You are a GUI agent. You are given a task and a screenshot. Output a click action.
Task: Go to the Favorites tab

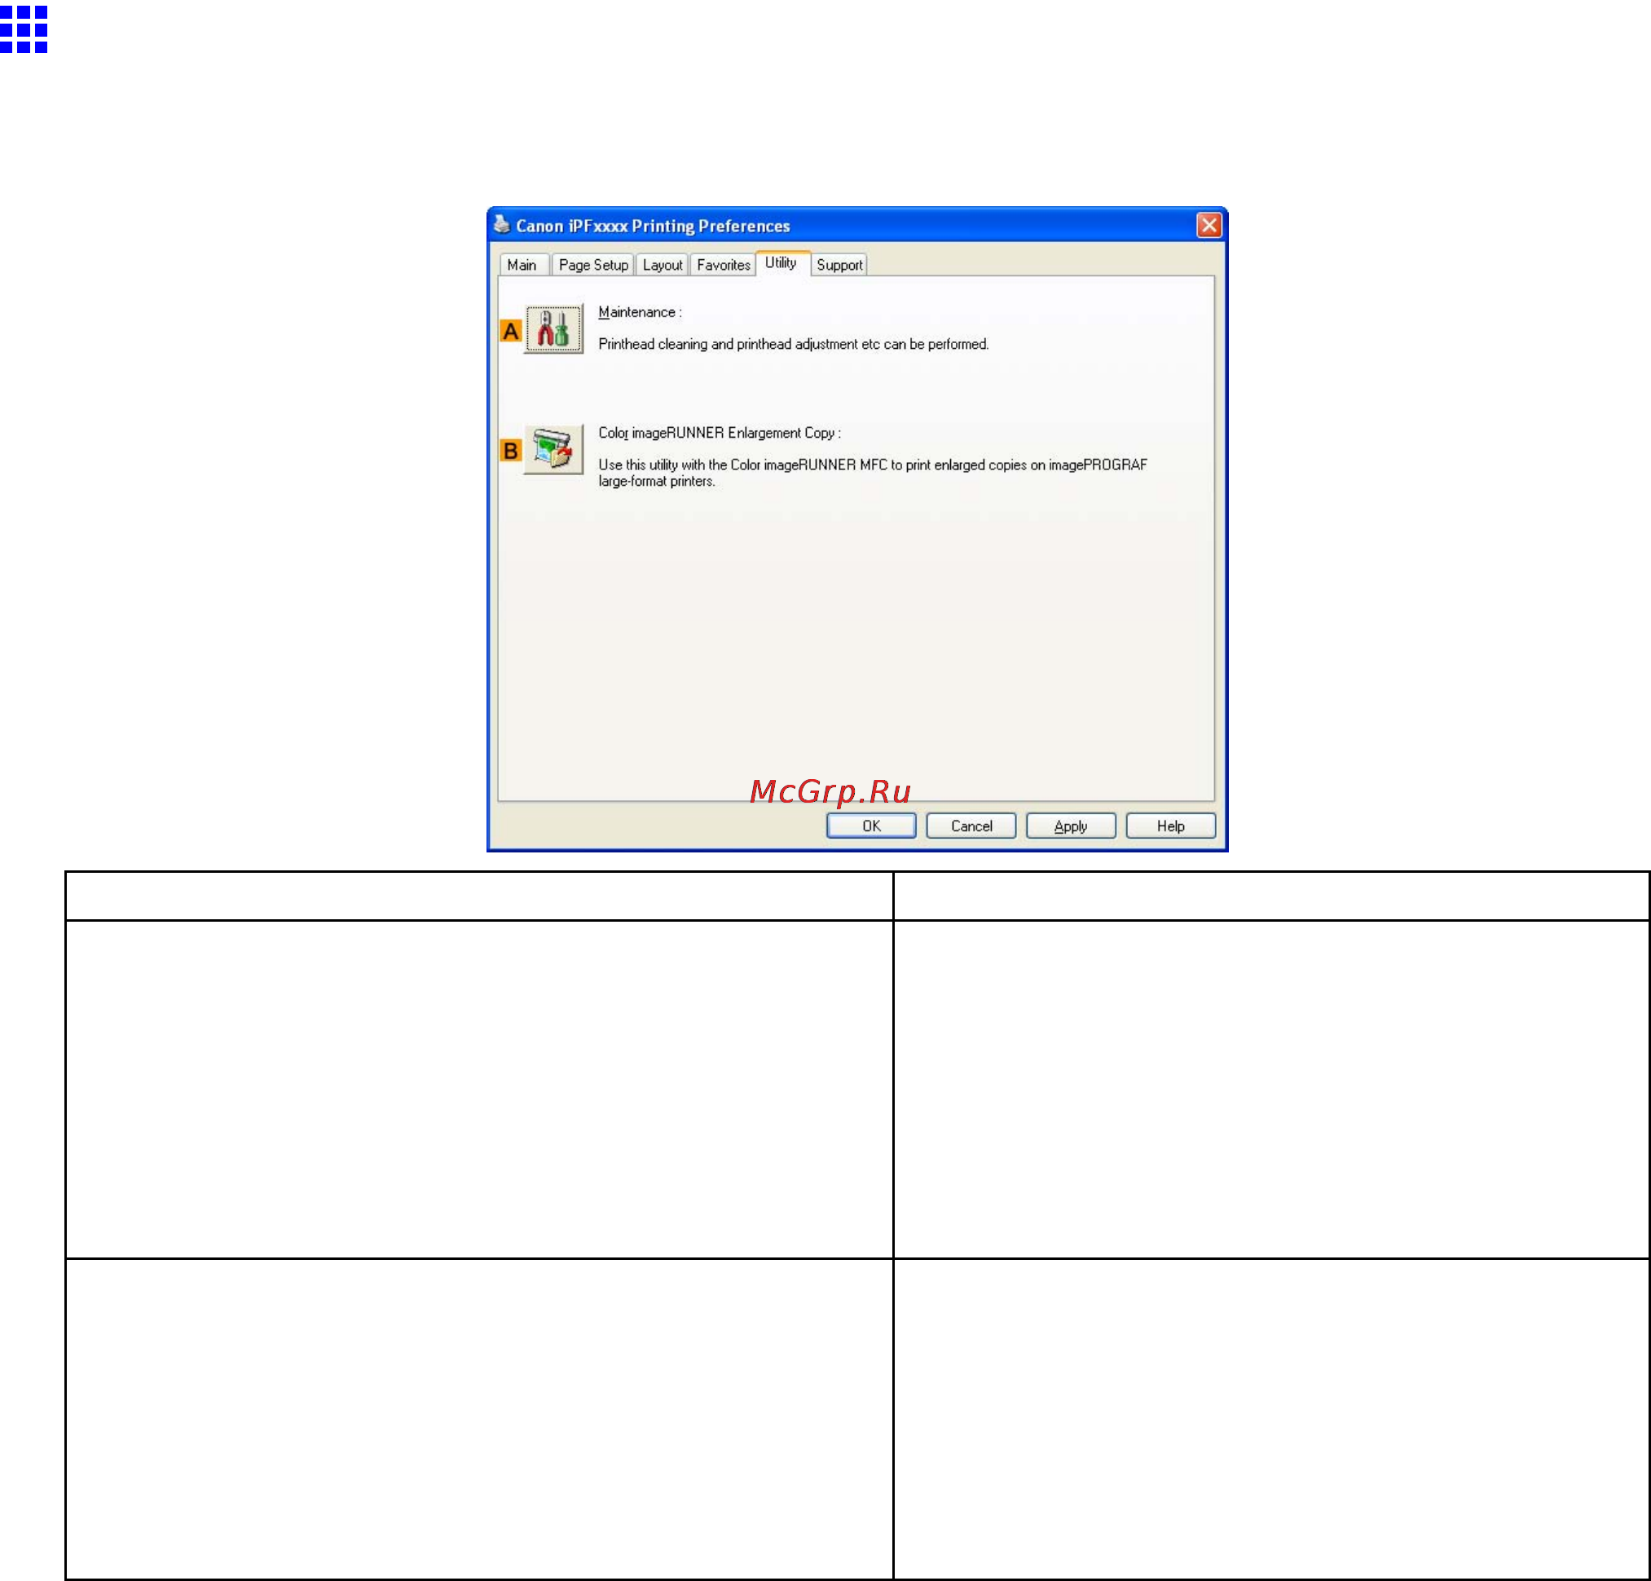(x=724, y=265)
